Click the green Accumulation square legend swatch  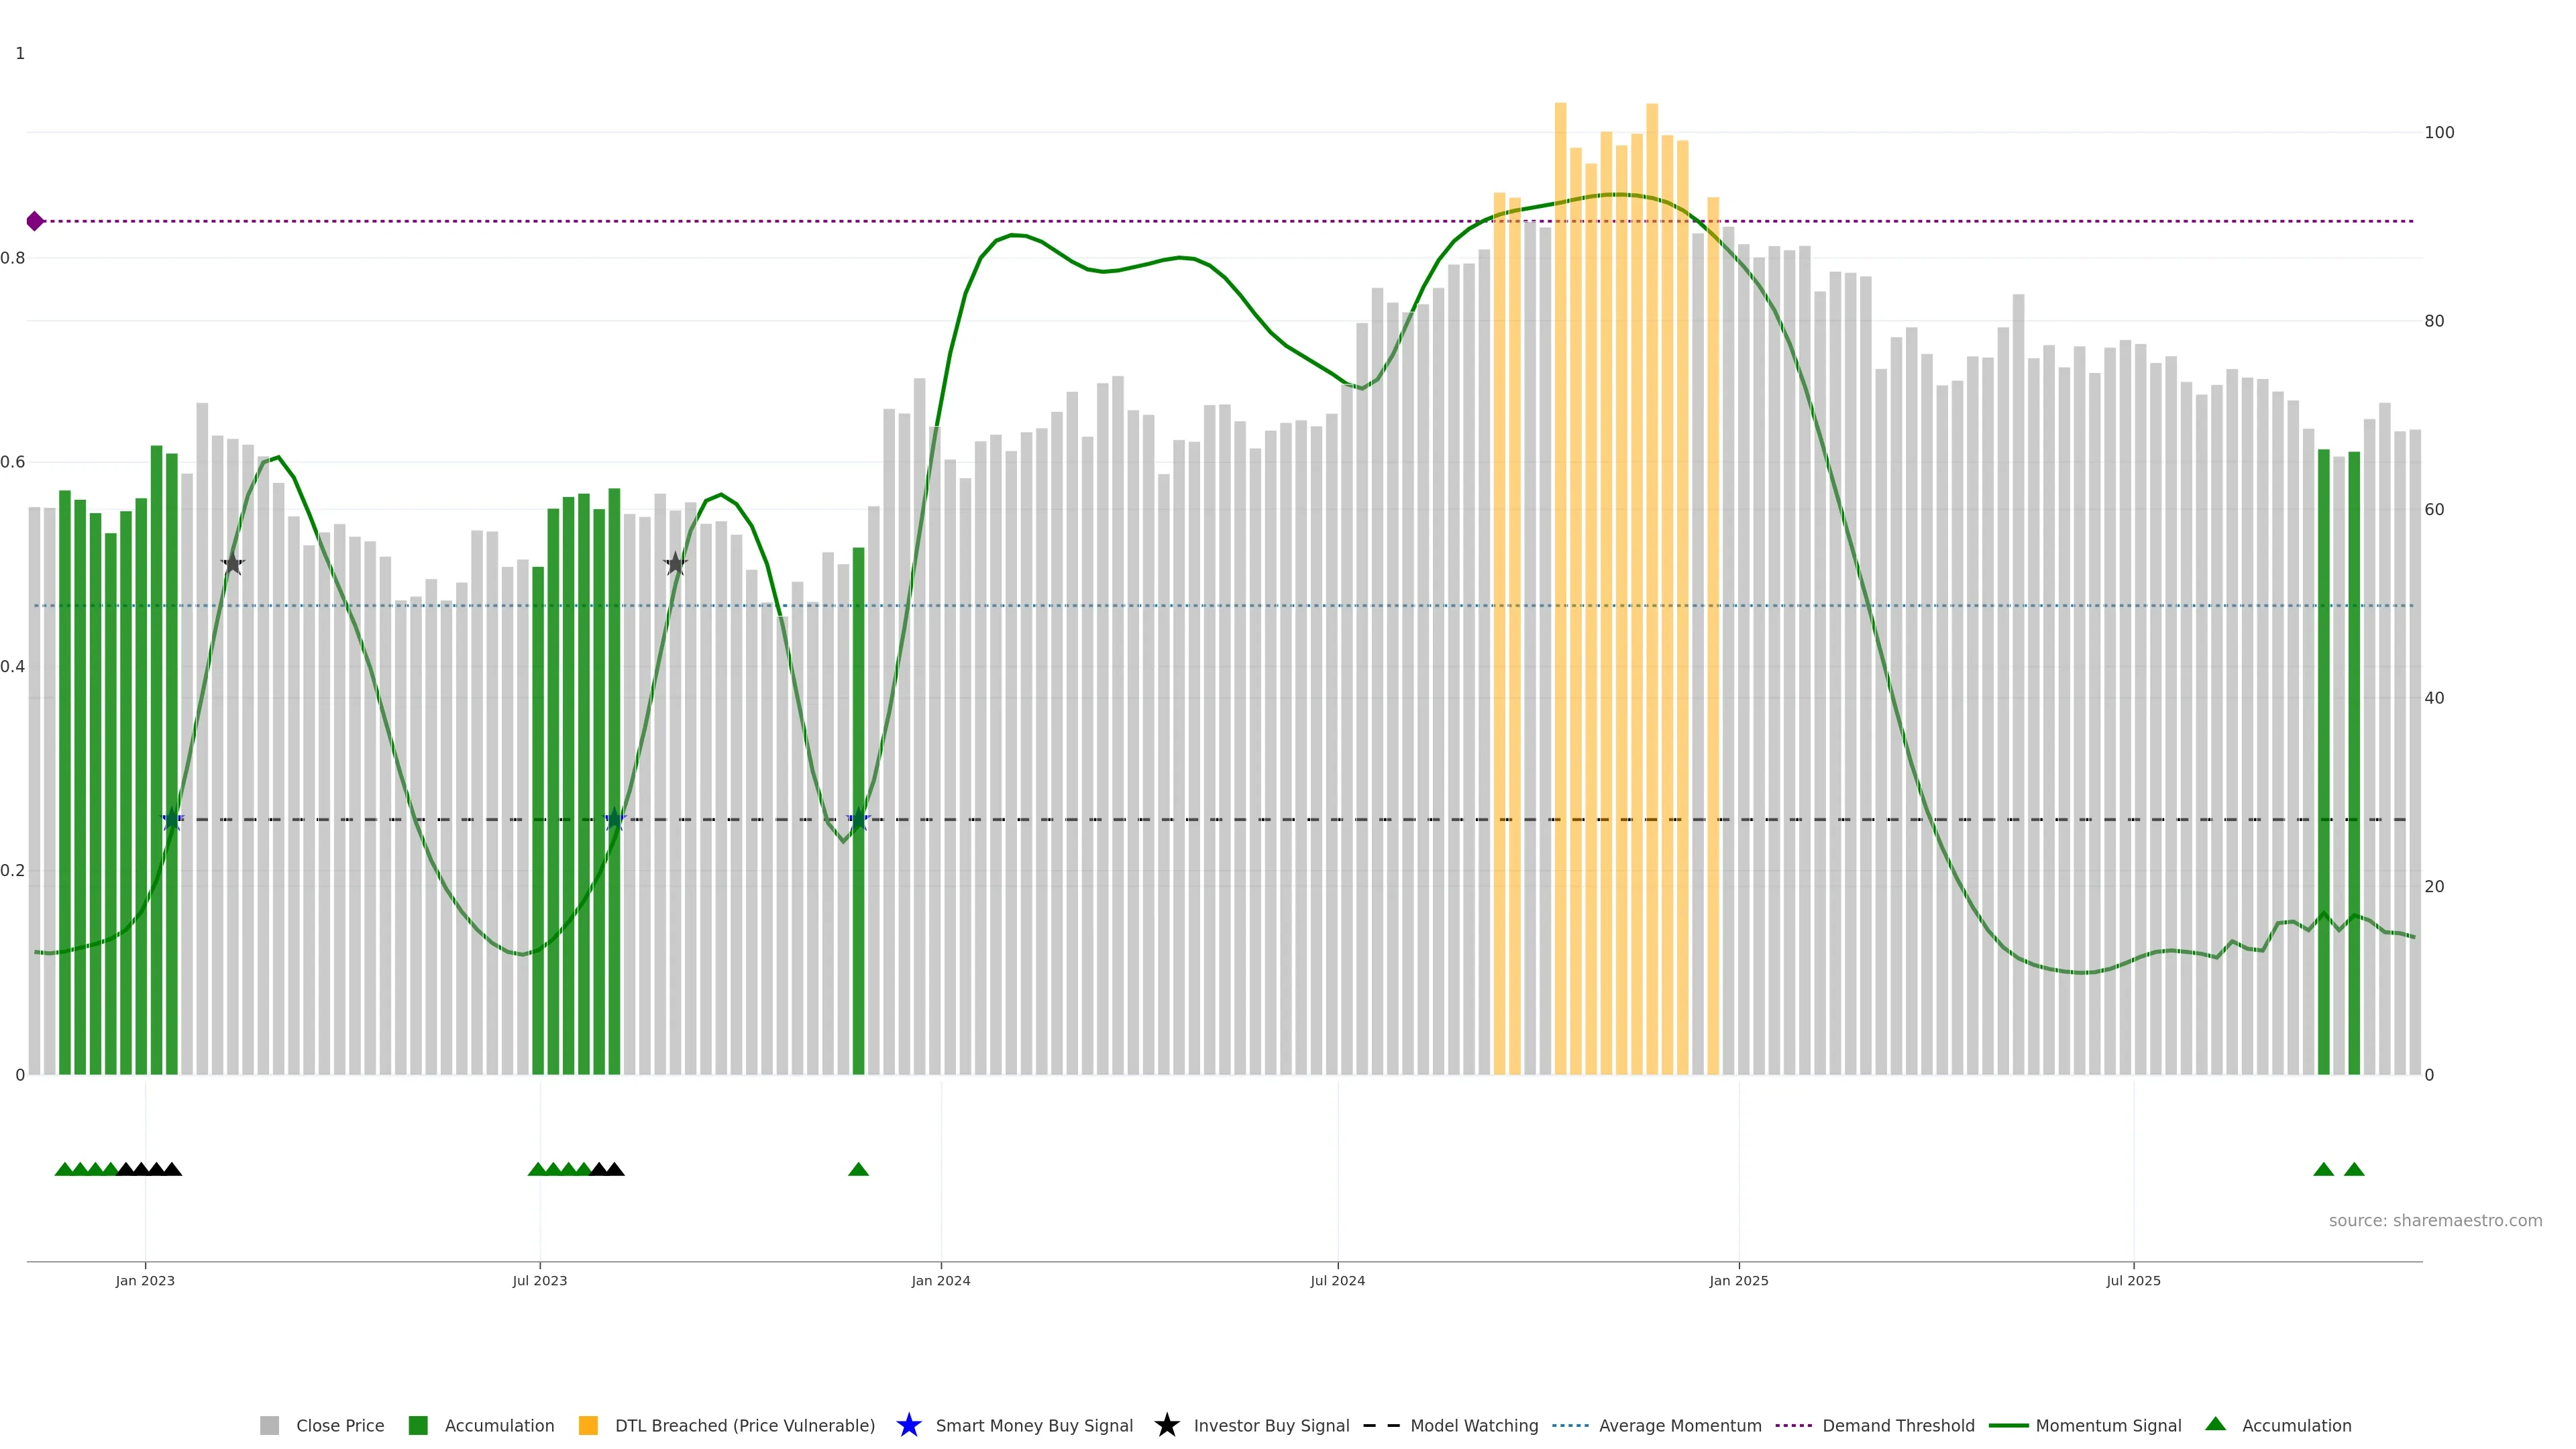[x=418, y=1425]
